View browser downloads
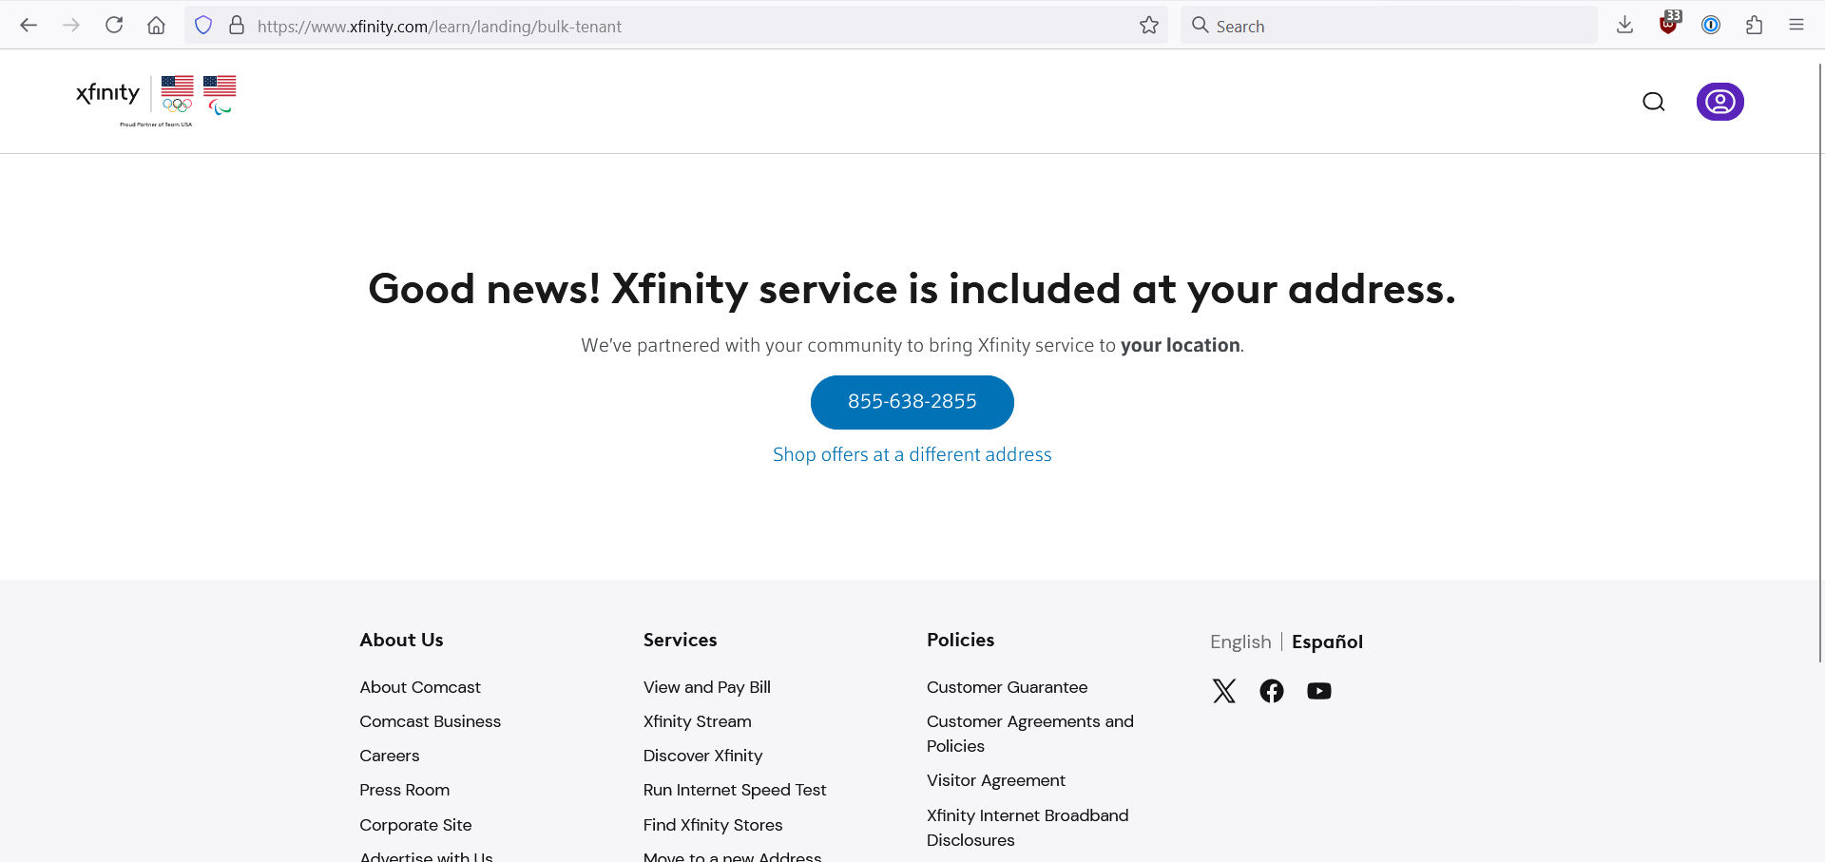Screen dimensions: 1825x862 tap(1624, 25)
